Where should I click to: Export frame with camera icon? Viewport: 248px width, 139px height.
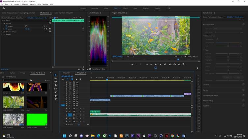tap(179, 64)
